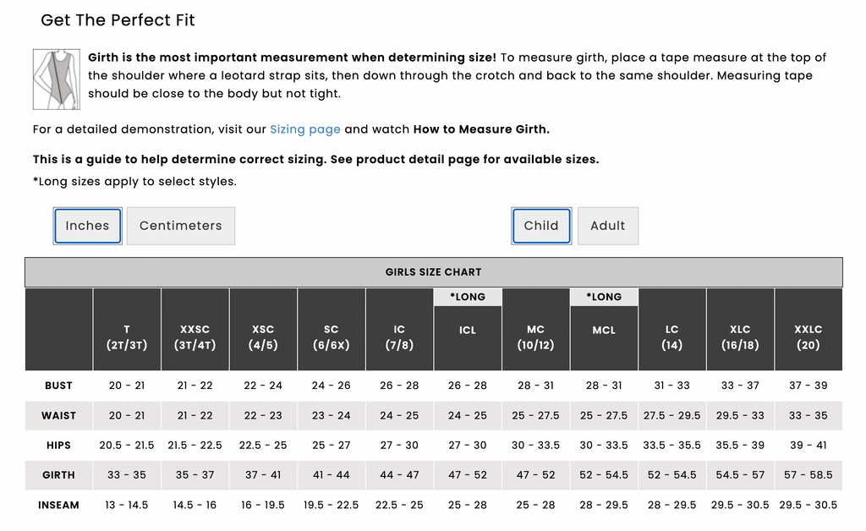Click the leotard girth measurement illustration
The image size is (866, 531).
(57, 79)
